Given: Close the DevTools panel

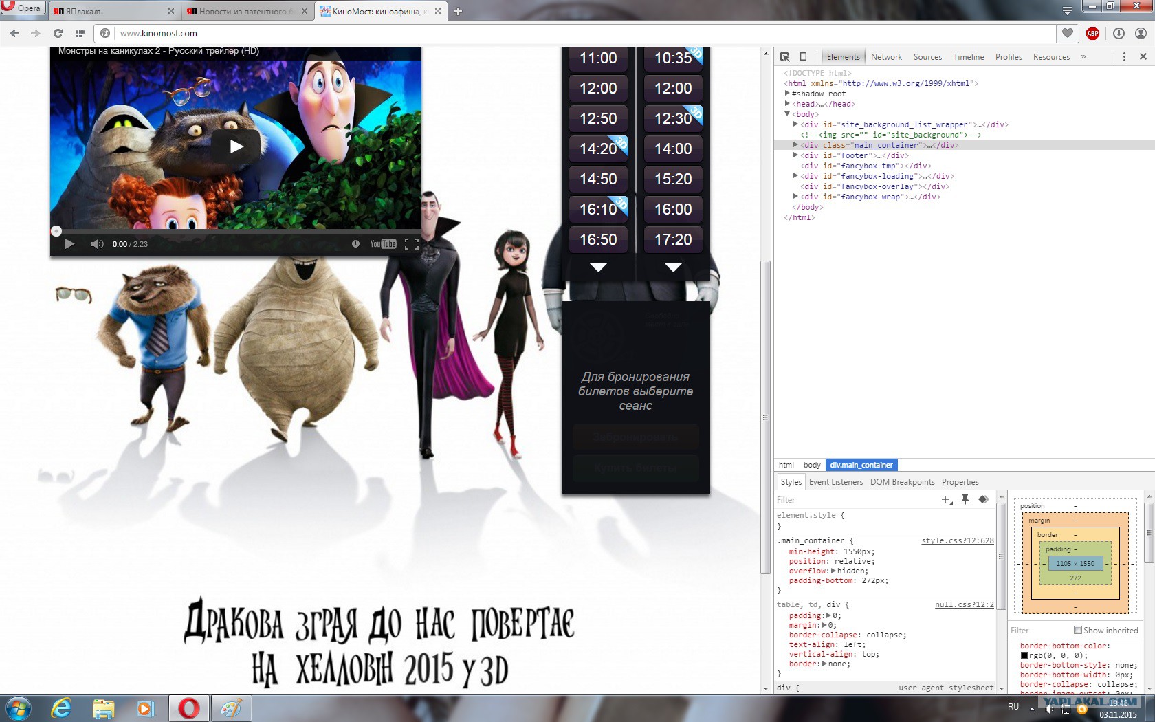Looking at the screenshot, I should [x=1143, y=56].
